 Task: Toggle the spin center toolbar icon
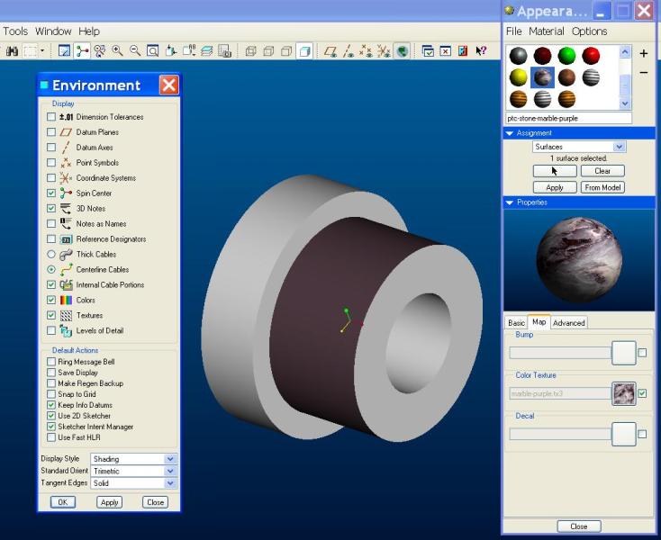82,51
